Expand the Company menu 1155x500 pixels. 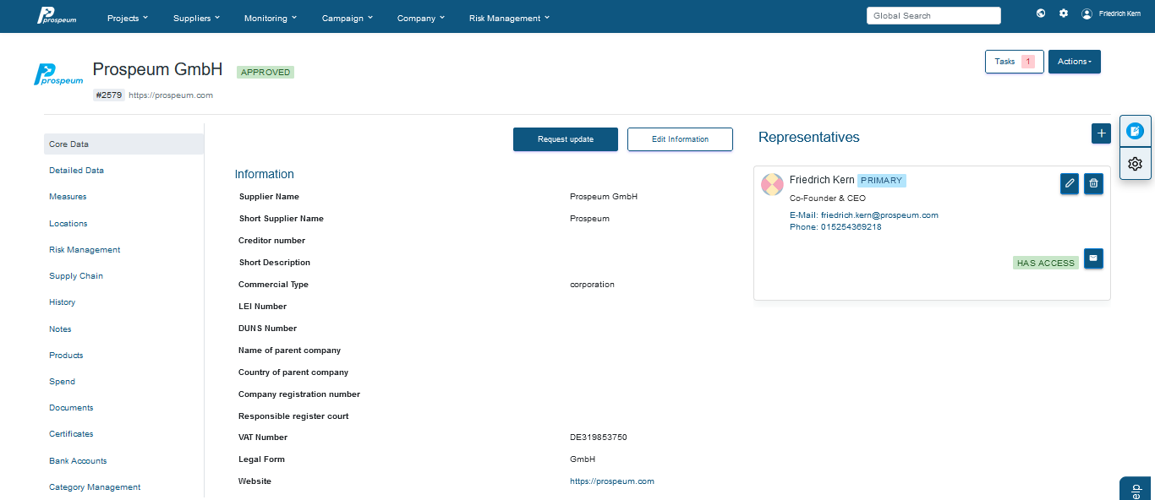point(421,18)
